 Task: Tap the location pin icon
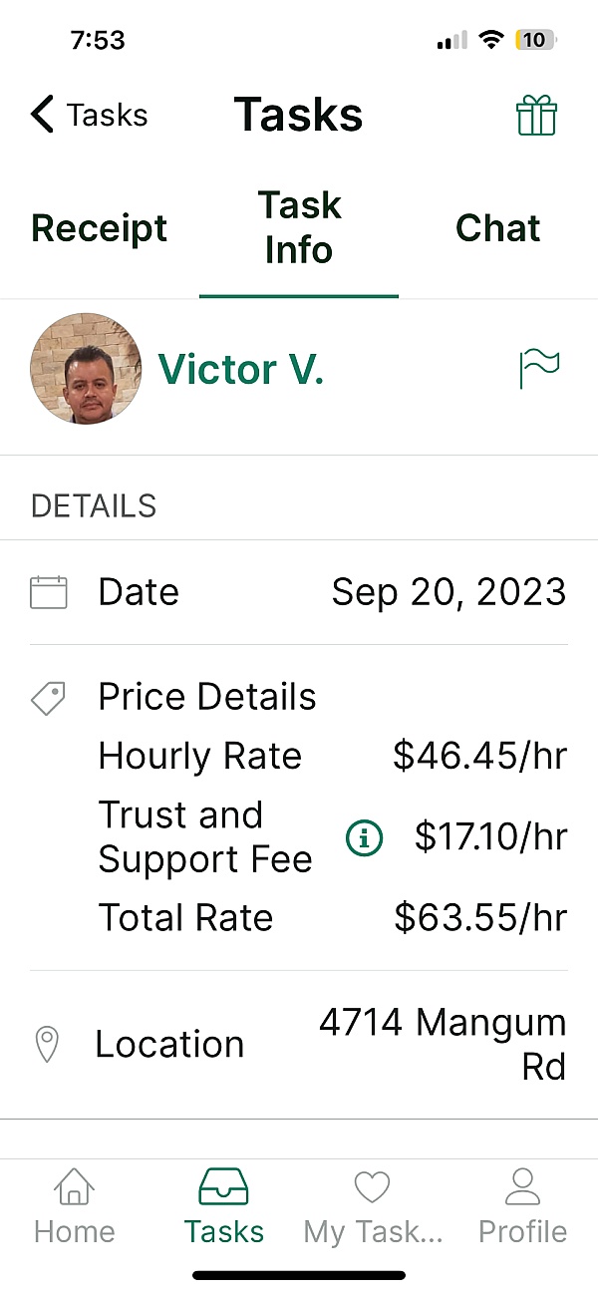click(x=47, y=1045)
